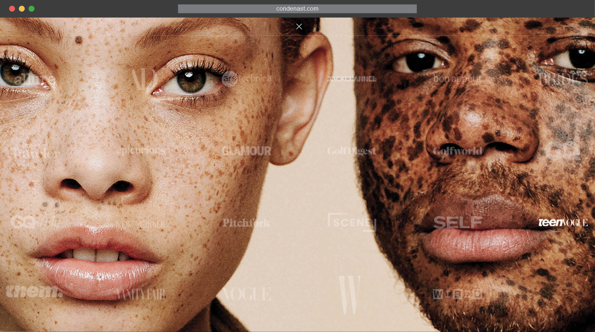Image resolution: width=595 pixels, height=332 pixels.
Task: Close the brands overlay with the X
Action: click(299, 27)
